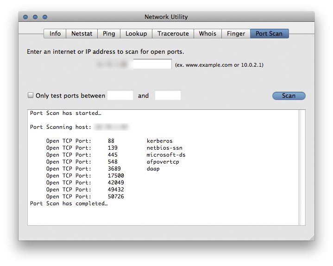Click the Port Scan tab

click(x=269, y=33)
